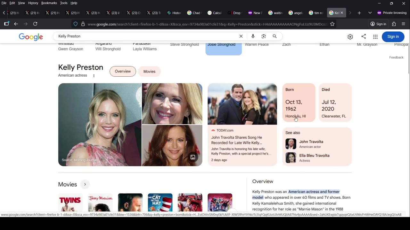
Task: Click the magnifying glass search icon
Action: (x=275, y=36)
